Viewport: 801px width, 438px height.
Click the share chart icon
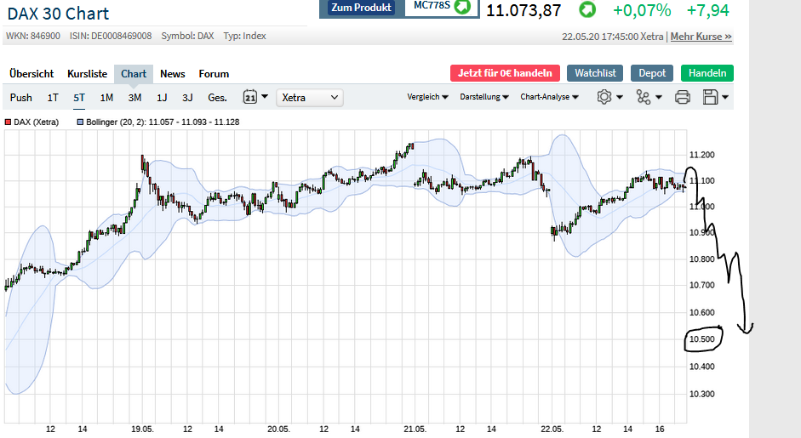(x=648, y=97)
